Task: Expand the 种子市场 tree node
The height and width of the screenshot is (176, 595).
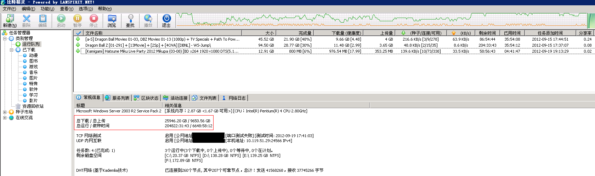Action: (5, 112)
